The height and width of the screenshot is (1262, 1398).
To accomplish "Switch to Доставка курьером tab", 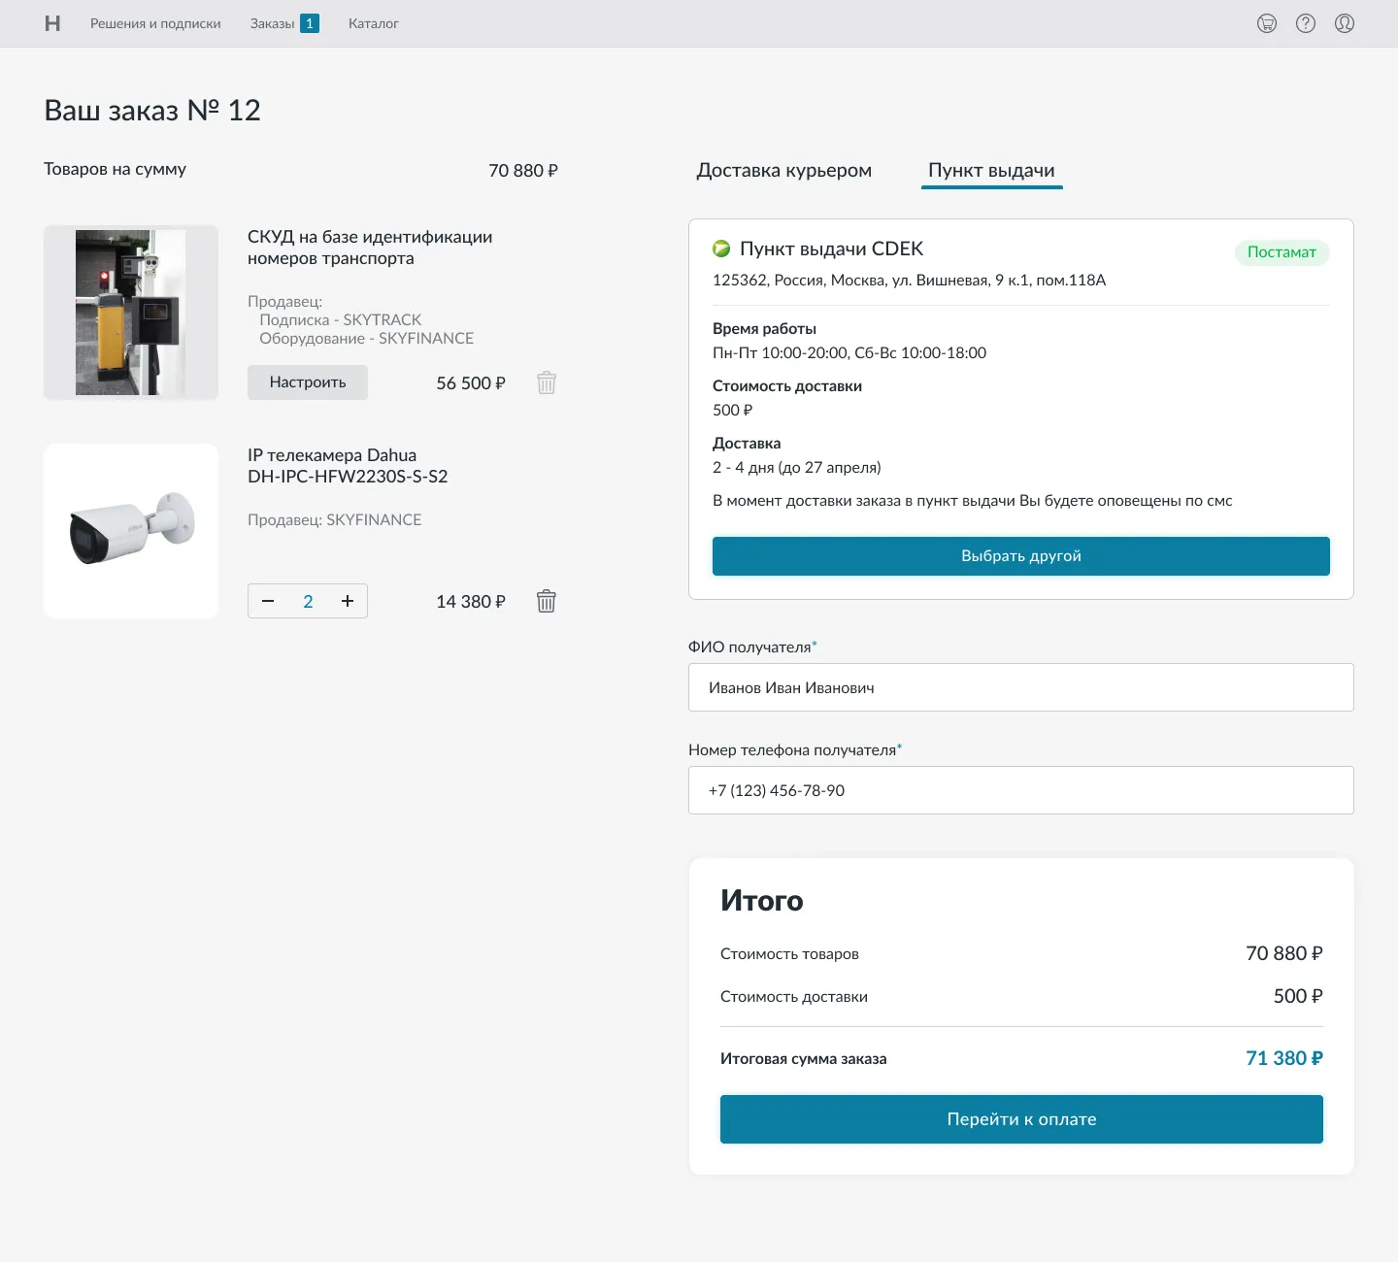I will tap(783, 171).
